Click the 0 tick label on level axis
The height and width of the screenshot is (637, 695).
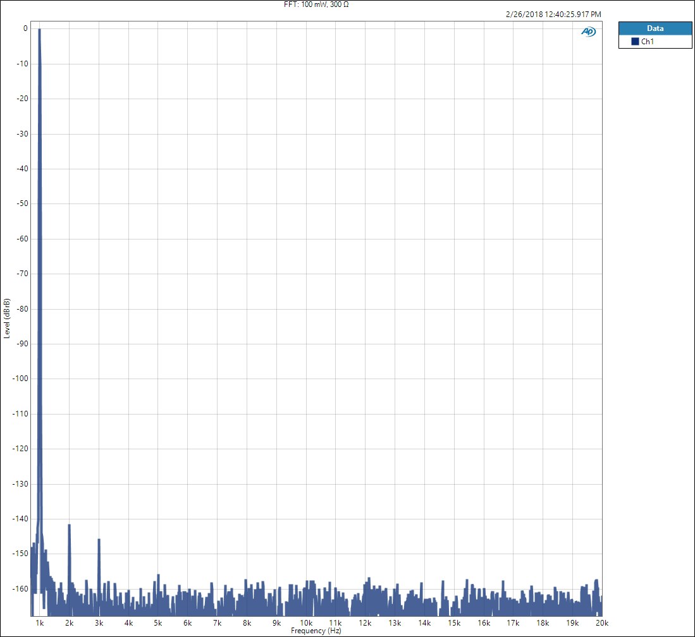pyautogui.click(x=25, y=28)
